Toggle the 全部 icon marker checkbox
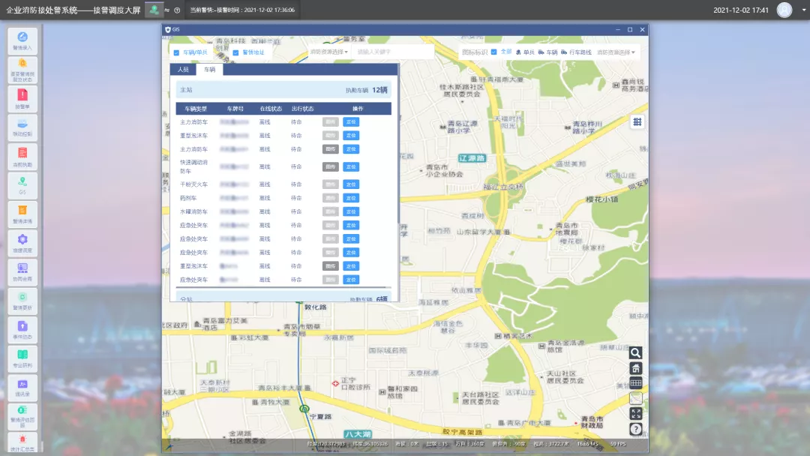This screenshot has width=810, height=456. [494, 52]
